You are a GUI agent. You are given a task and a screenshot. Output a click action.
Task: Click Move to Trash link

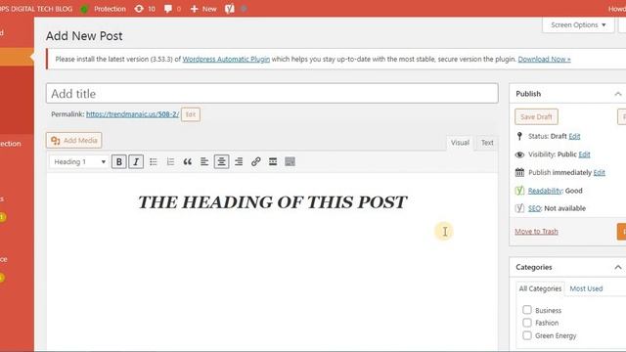point(536,232)
